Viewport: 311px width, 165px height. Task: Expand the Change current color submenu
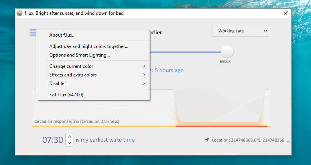coord(93,66)
